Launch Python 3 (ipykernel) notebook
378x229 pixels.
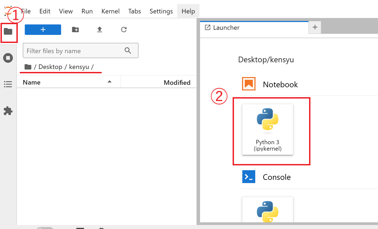point(268,129)
